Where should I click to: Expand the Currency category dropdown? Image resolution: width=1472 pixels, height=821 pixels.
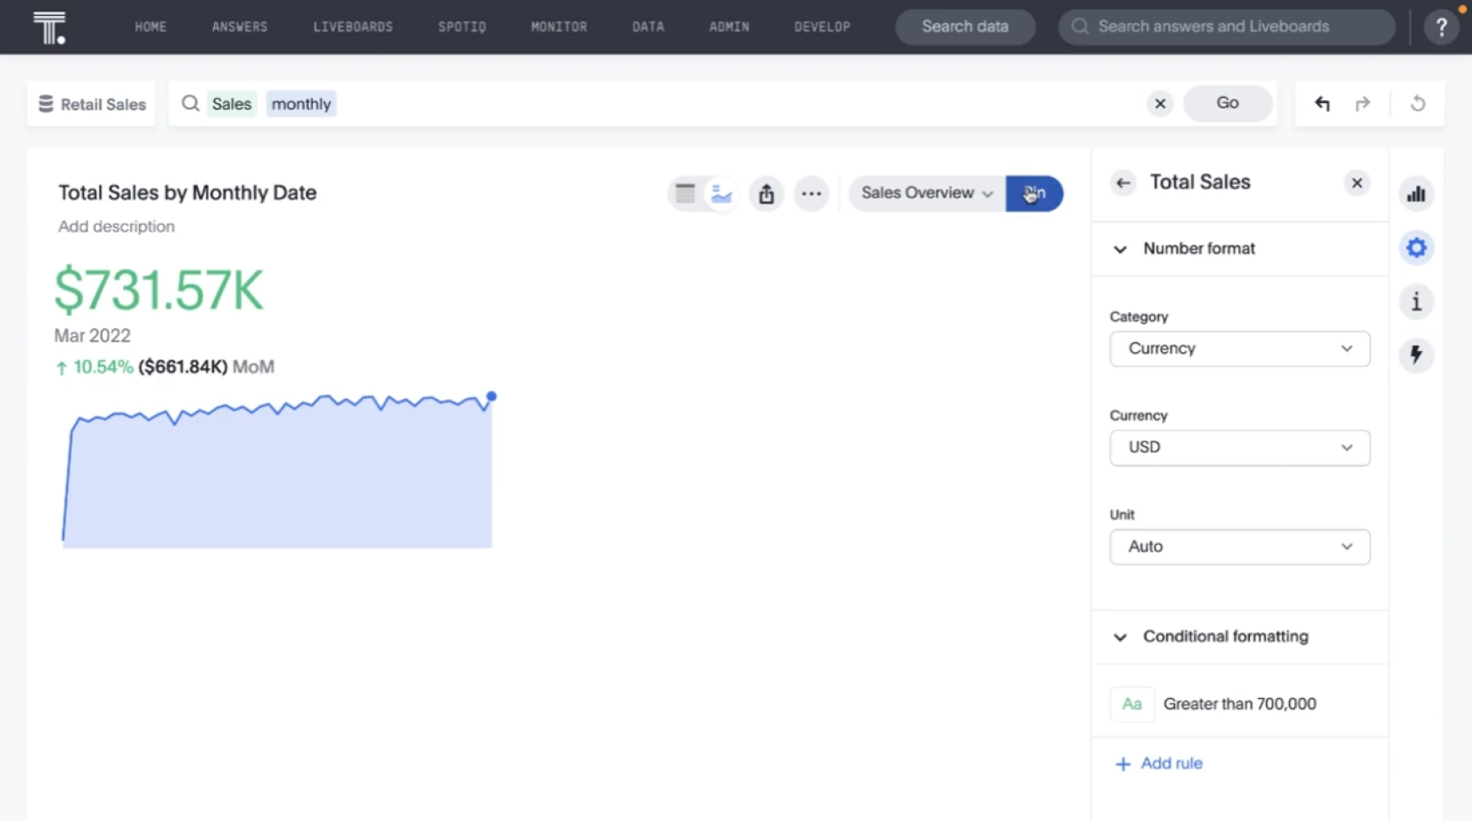(1238, 349)
